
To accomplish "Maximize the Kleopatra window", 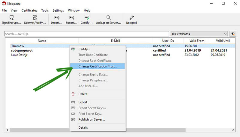I will click(x=223, y=3).
